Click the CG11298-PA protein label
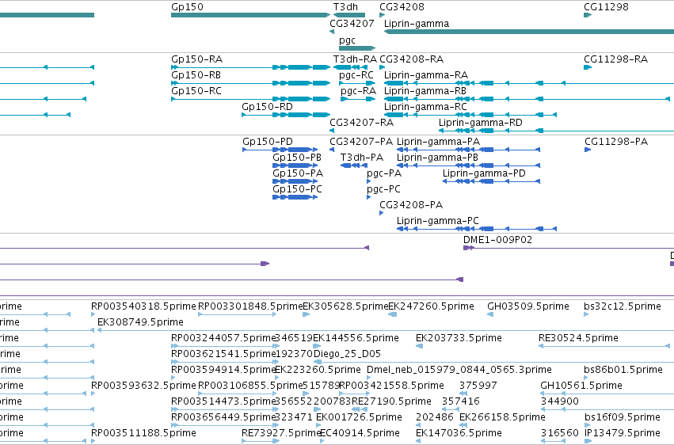Screen dimensions: 674x445 (x=616, y=142)
